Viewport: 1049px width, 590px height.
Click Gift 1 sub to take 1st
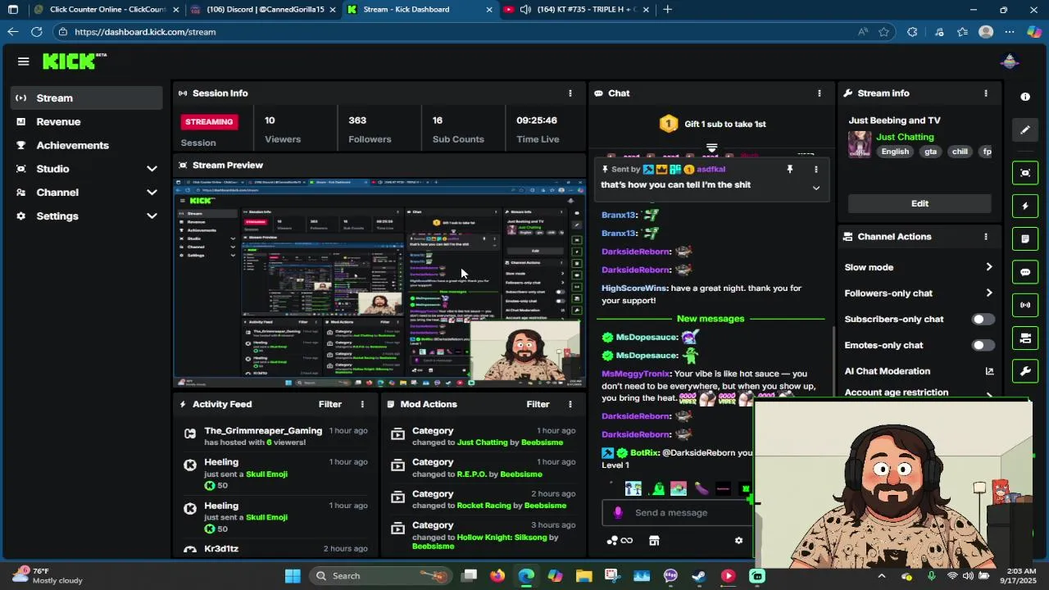tap(712, 125)
